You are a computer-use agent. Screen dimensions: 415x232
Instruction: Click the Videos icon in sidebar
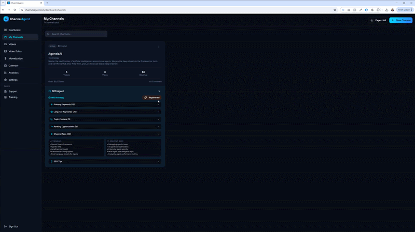6,44
